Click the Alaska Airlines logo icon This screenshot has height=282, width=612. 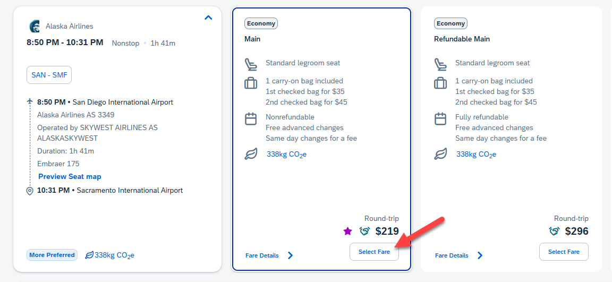[x=34, y=27]
